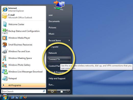Expand shutdown options arrow beside lock
The image size is (133, 100).
point(68,91)
